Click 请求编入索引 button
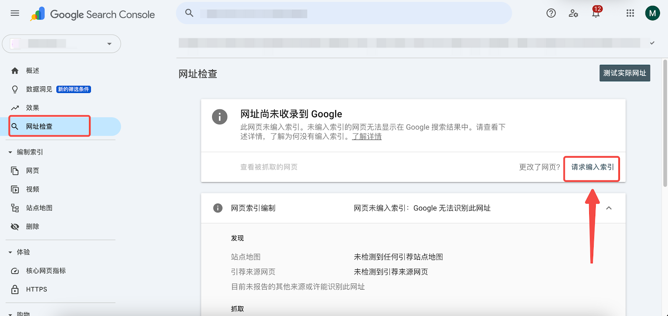The height and width of the screenshot is (316, 668). coord(592,167)
